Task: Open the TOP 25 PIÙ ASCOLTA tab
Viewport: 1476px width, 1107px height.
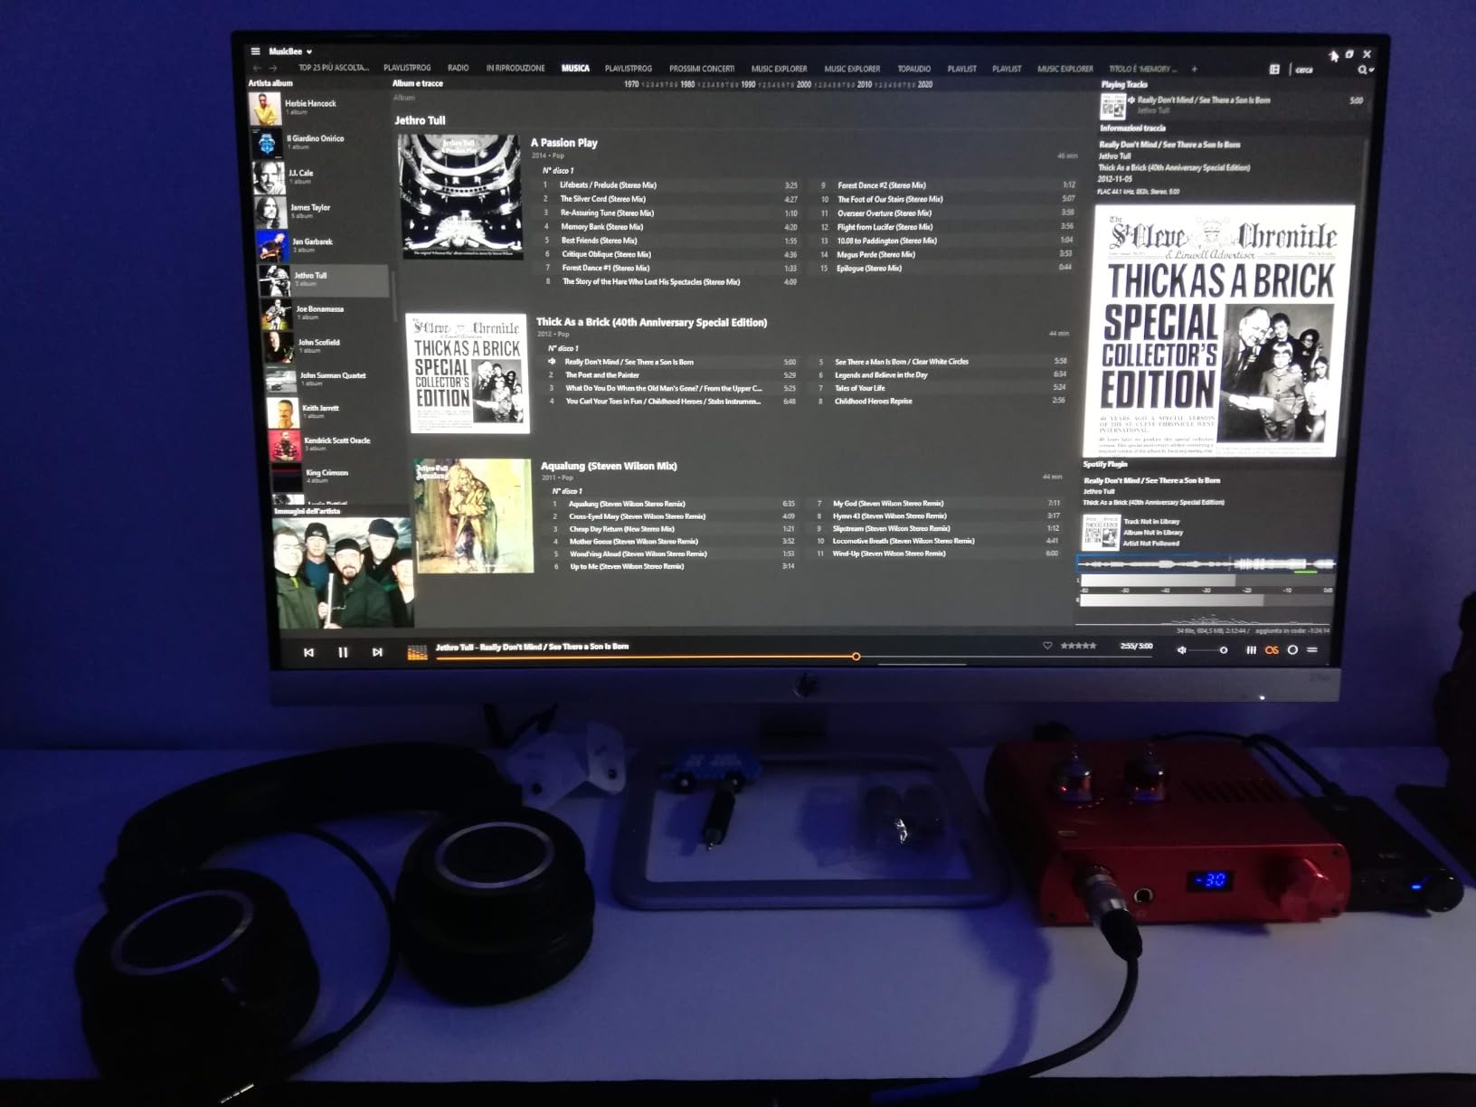Action: (x=334, y=68)
